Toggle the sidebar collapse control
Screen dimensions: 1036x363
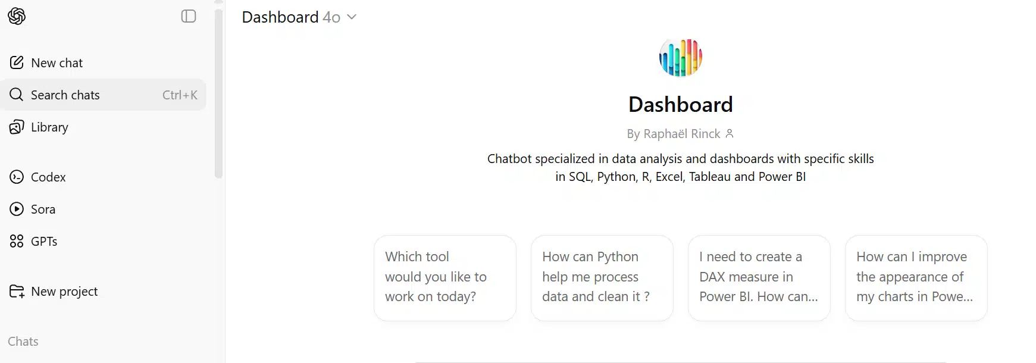coord(188,16)
